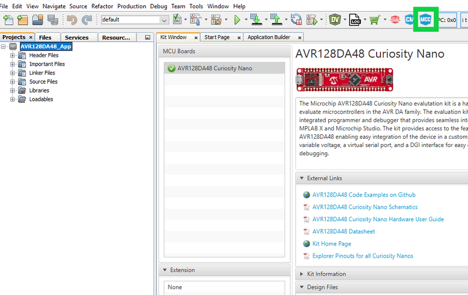Open the Debug menu
The height and width of the screenshot is (295, 468).
click(x=159, y=6)
